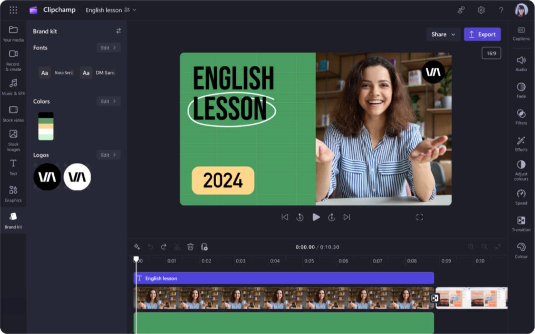Switch to the Stock video tab
The height and width of the screenshot is (334, 535).
tap(13, 113)
